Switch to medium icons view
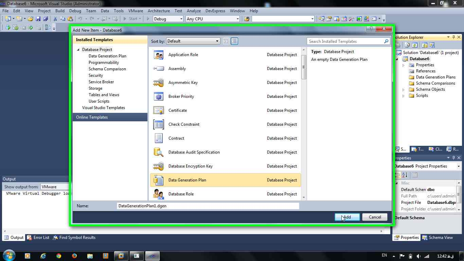Screen dimensions: 464x261 [x=234, y=41]
